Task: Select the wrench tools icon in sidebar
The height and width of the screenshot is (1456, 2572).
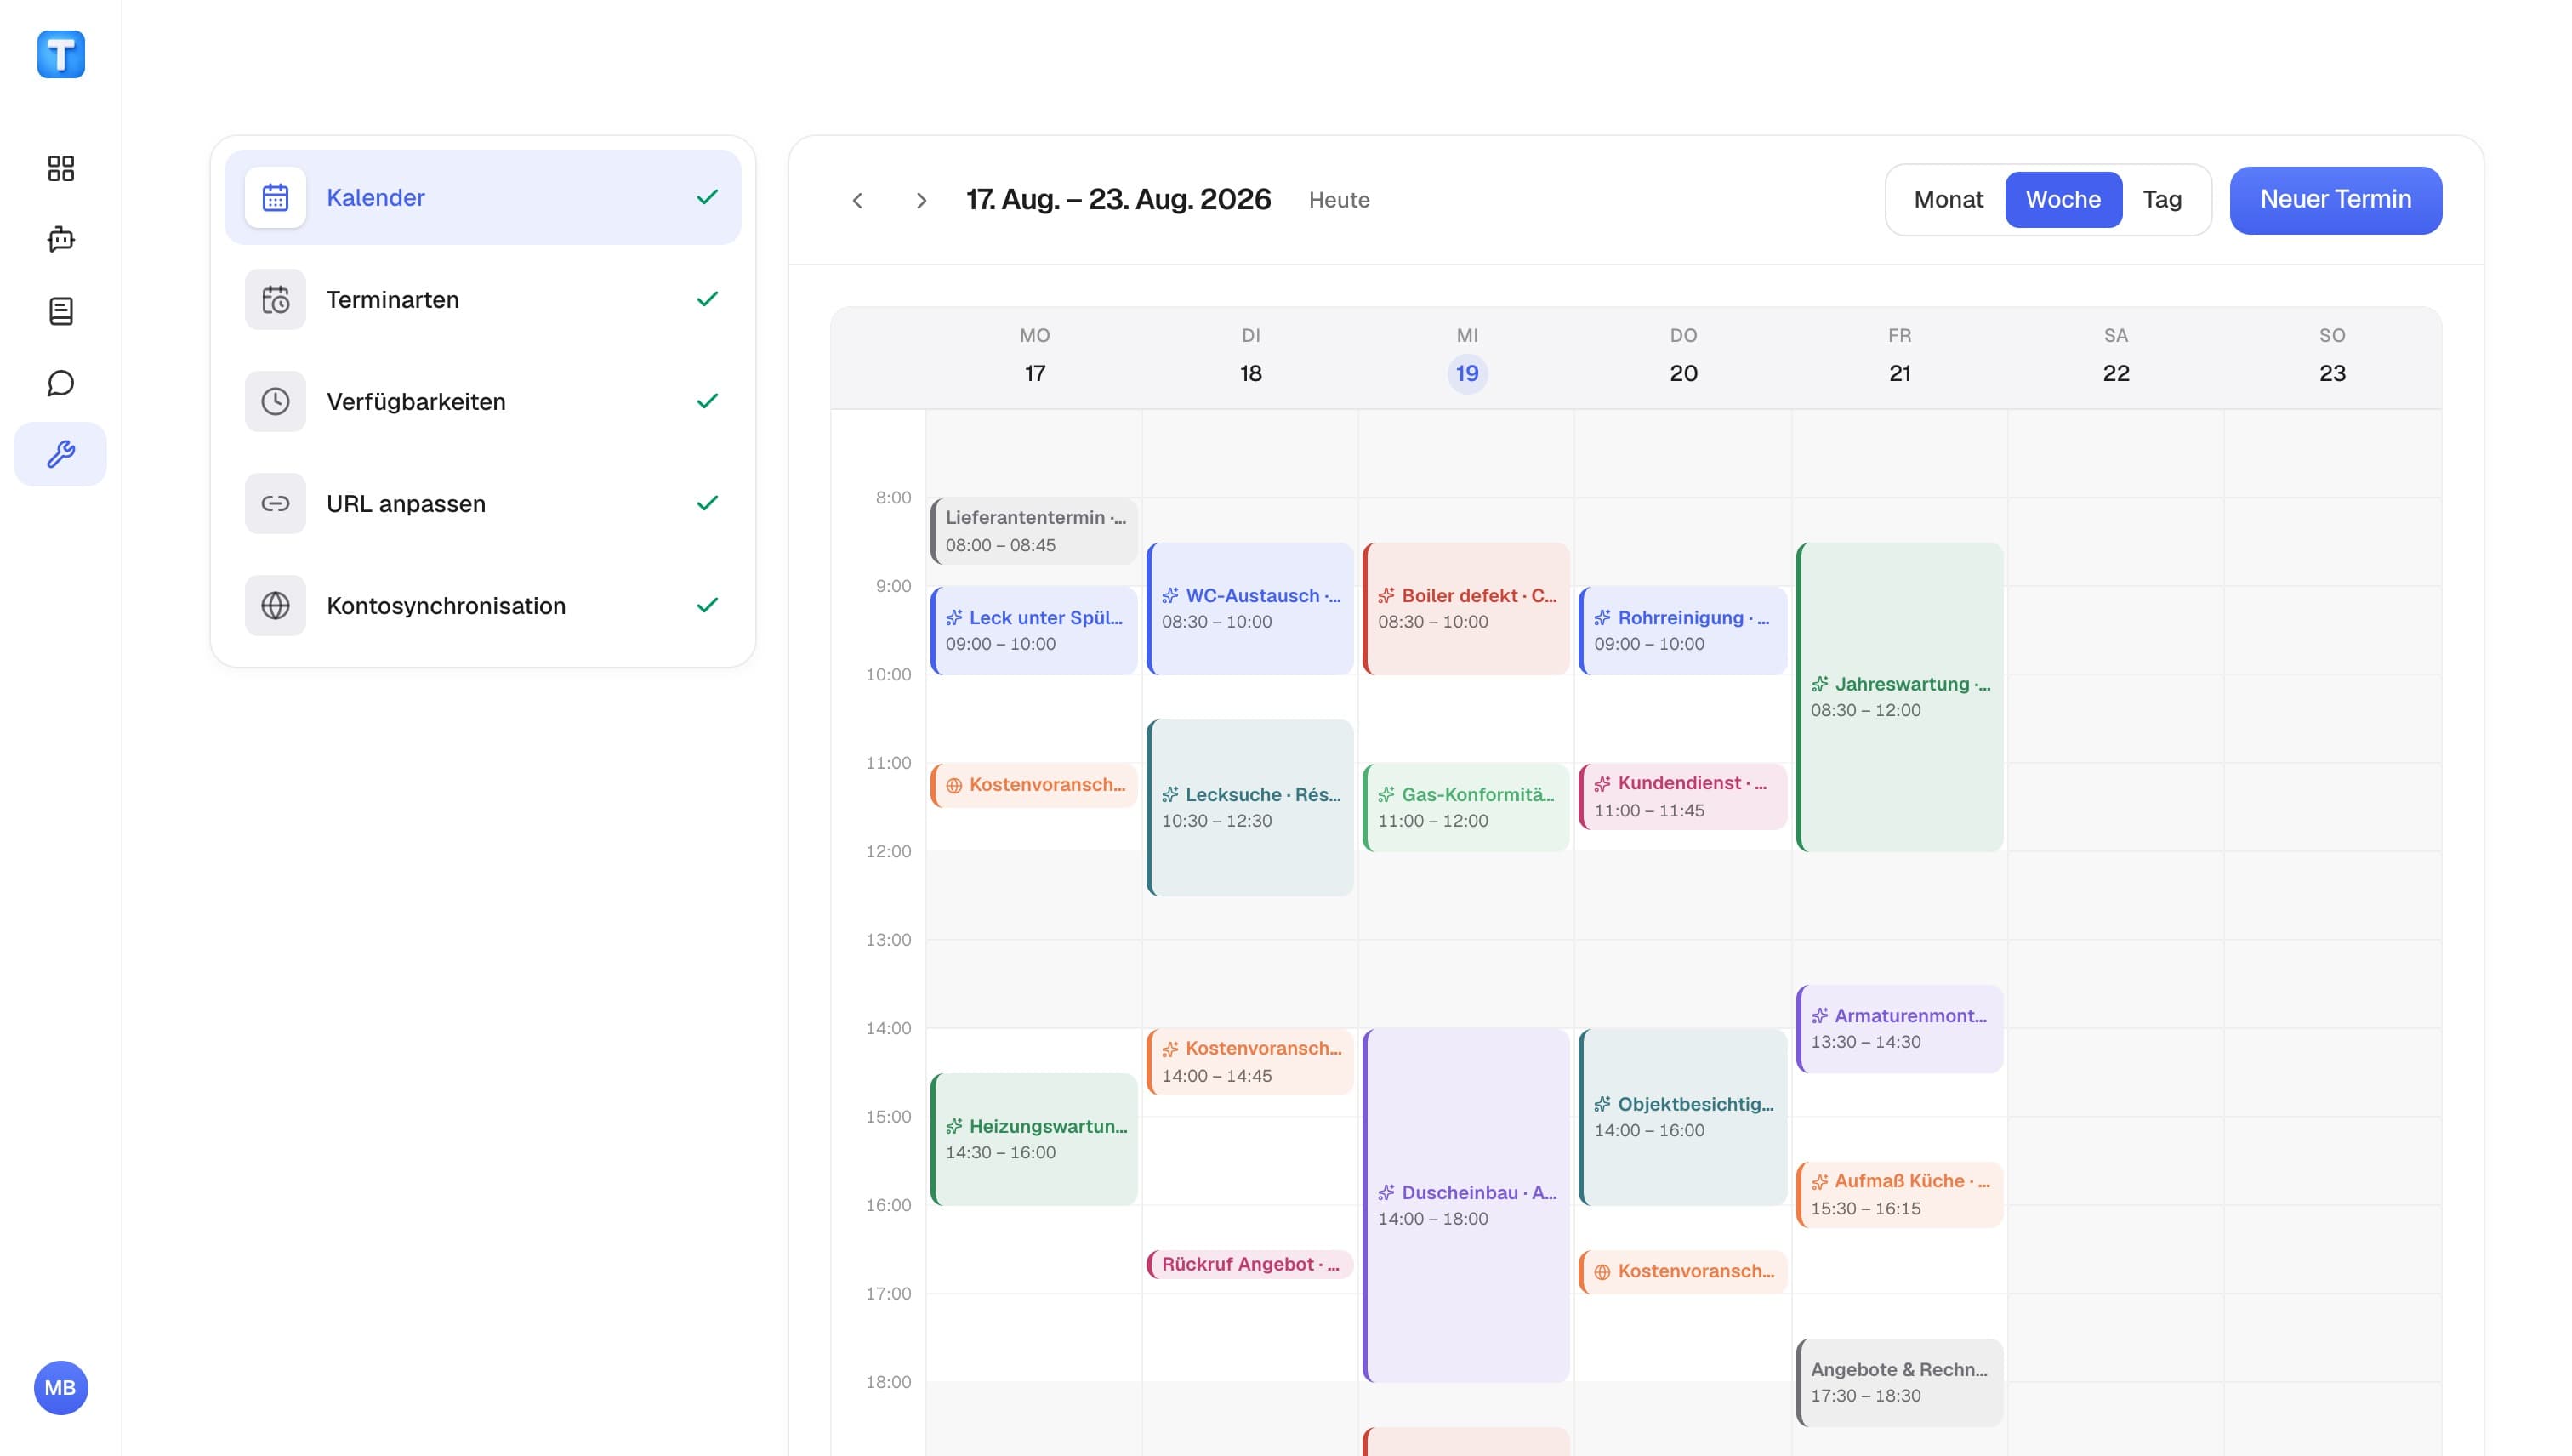Action: (x=61, y=455)
